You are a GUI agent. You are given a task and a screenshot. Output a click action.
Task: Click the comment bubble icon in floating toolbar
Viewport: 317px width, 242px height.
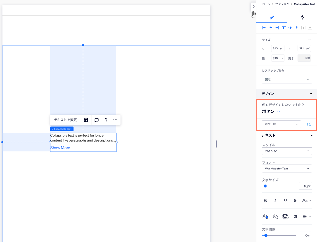click(97, 120)
